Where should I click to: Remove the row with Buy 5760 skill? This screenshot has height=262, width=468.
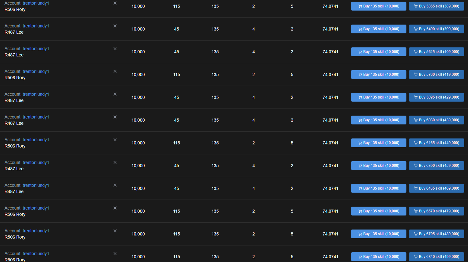pos(115,71)
